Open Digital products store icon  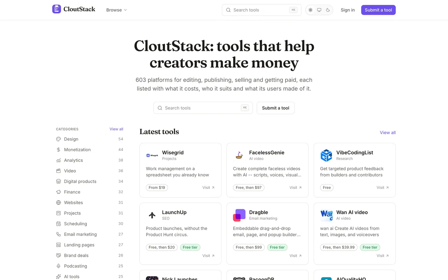pyautogui.click(x=58, y=181)
